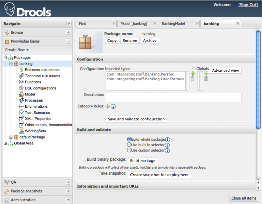Click the scrollbar down arrow
Screen dimensions: 262x204
(258, 188)
